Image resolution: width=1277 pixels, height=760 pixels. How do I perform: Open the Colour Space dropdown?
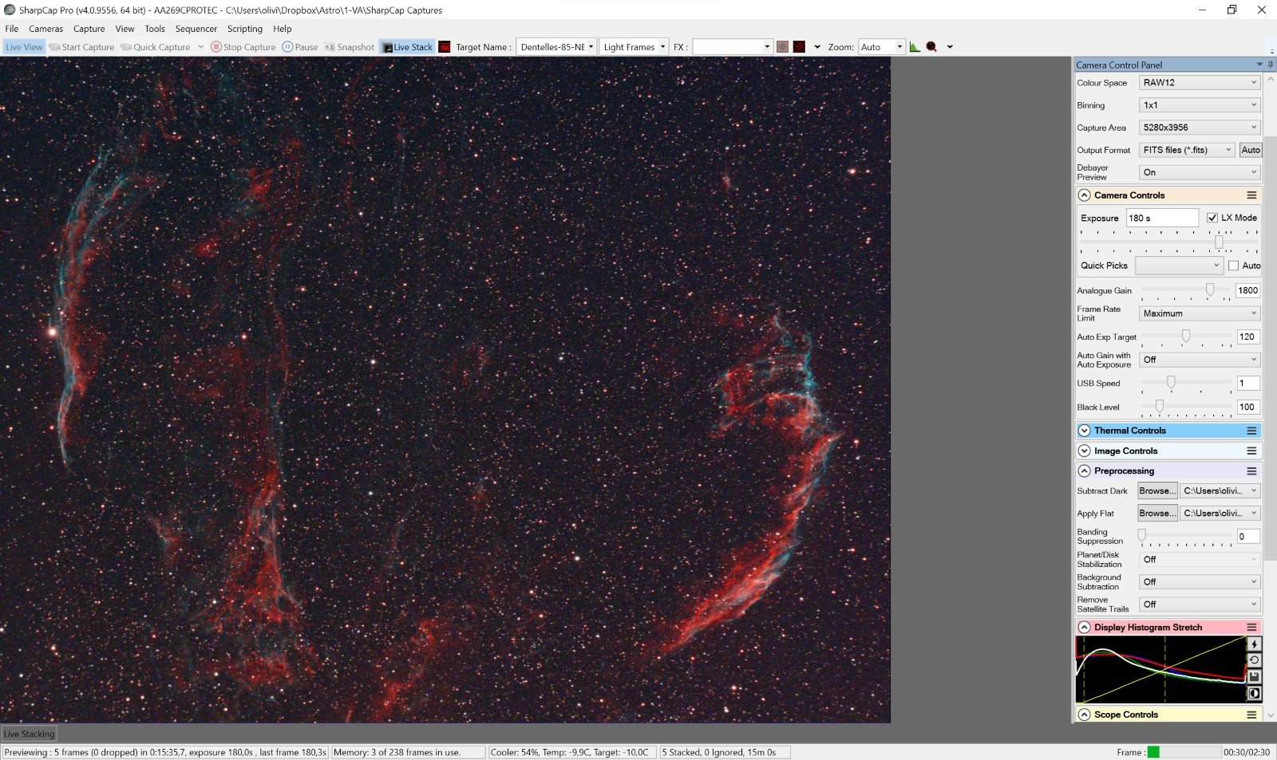click(1199, 83)
